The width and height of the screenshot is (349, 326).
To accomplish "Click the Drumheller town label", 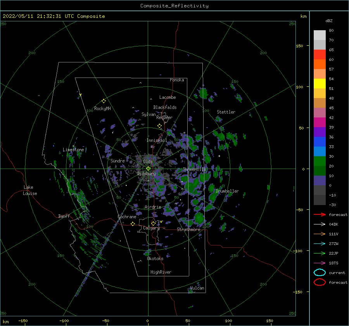I will pyautogui.click(x=227, y=191).
